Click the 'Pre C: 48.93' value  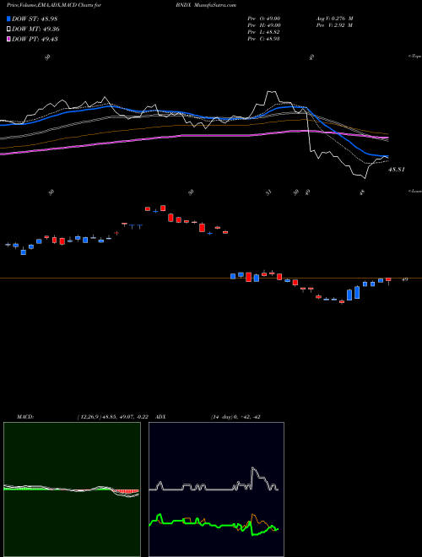264,39
